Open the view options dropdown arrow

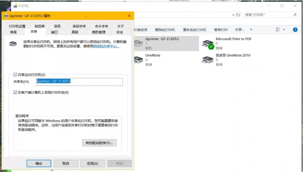284,29
